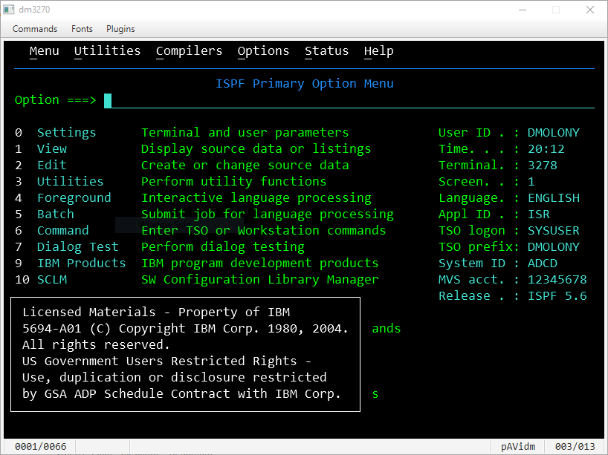Click the View option in the list
The image size is (608, 455).
click(52, 149)
